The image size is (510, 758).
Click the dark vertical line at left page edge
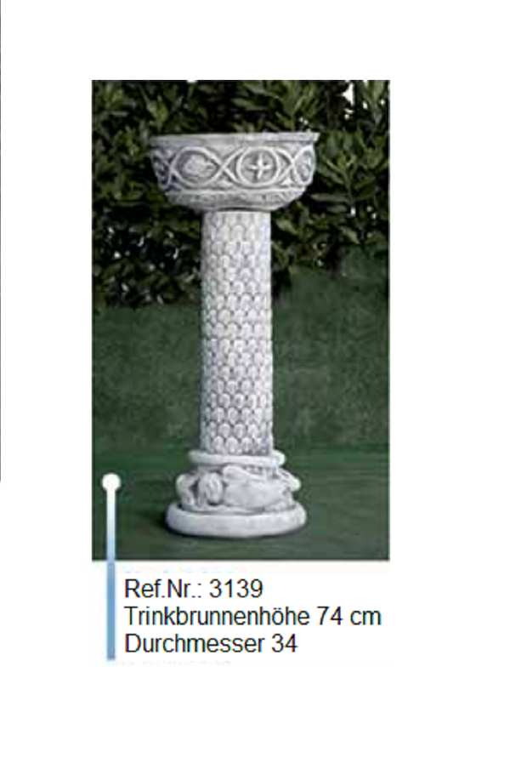click(x=1, y=240)
